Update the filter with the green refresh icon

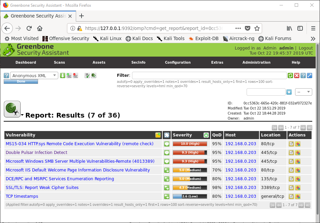tap(290, 75)
